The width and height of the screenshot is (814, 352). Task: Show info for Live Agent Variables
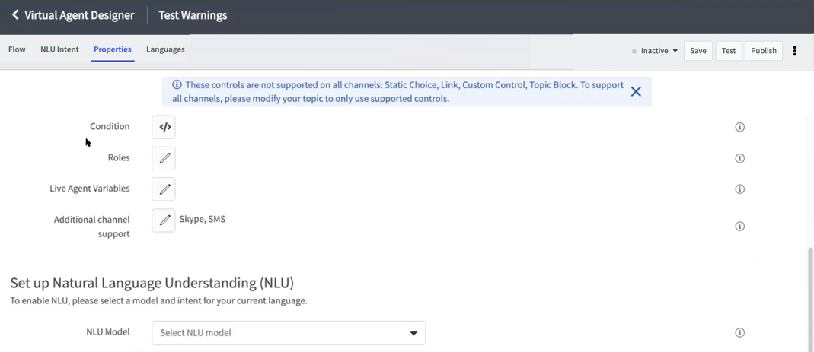740,189
